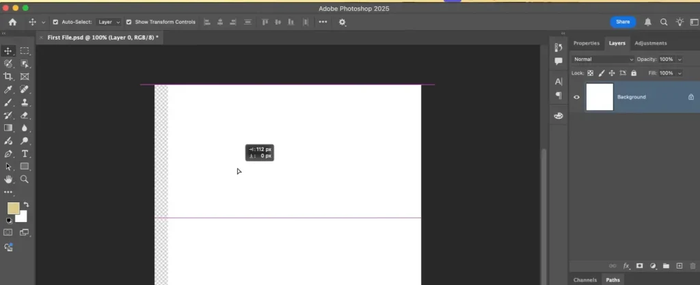Viewport: 700px width, 285px height.
Task: Expand the side panel dock arrows
Action: [563, 33]
